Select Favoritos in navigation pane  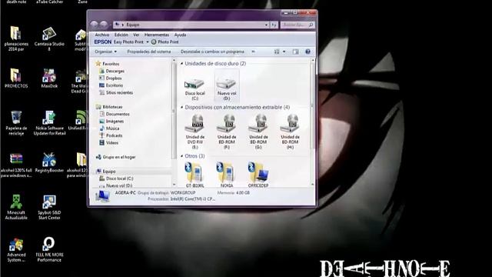point(108,64)
